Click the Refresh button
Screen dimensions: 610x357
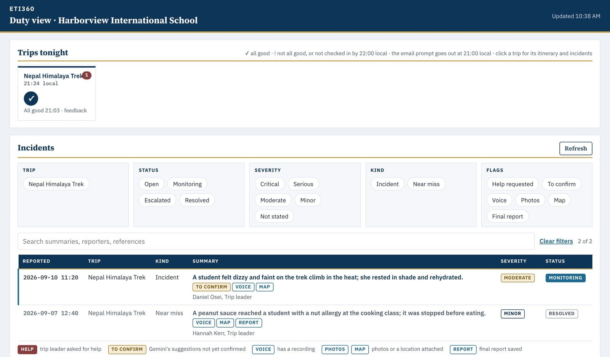[576, 148]
